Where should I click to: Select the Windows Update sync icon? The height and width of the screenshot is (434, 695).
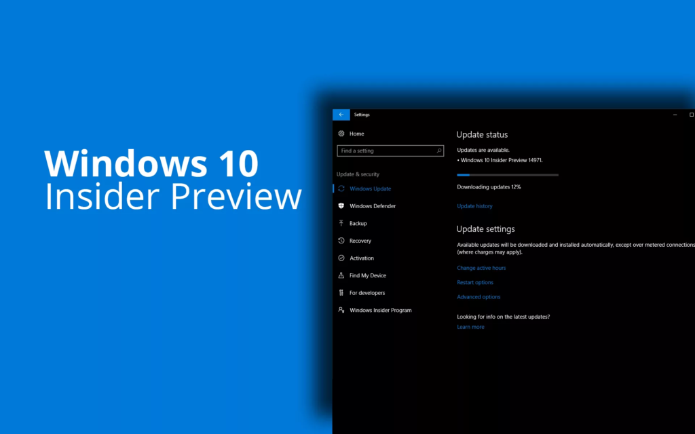click(341, 189)
